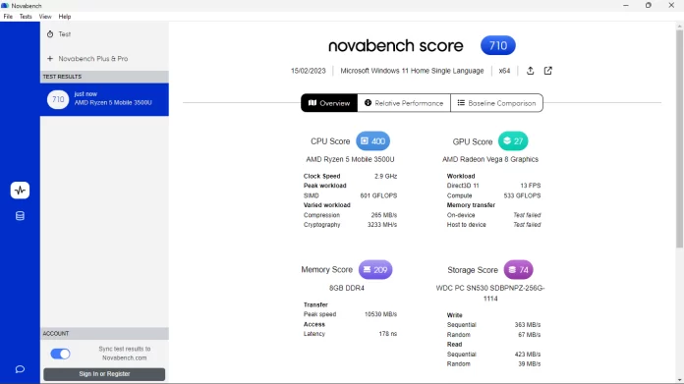
Task: Click the open-in-browser external link icon
Action: tap(548, 71)
